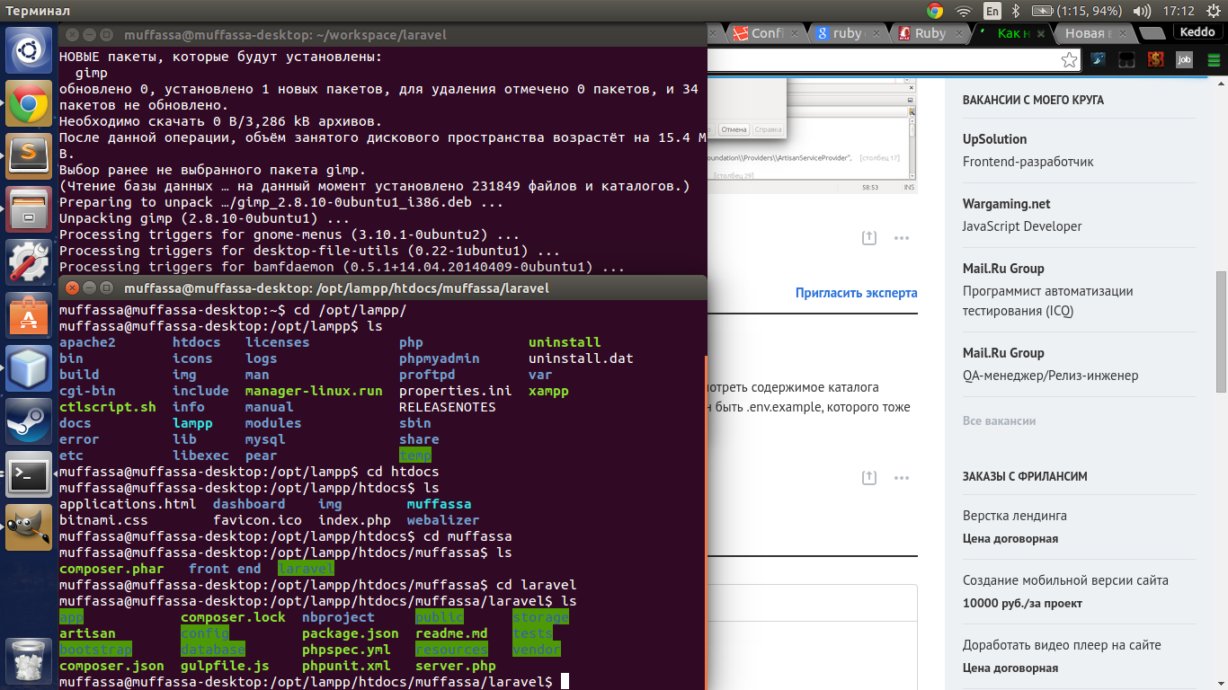Screen dimensions: 1228x690
Task: Click gulpfile.js in terminal listing
Action: point(225,666)
